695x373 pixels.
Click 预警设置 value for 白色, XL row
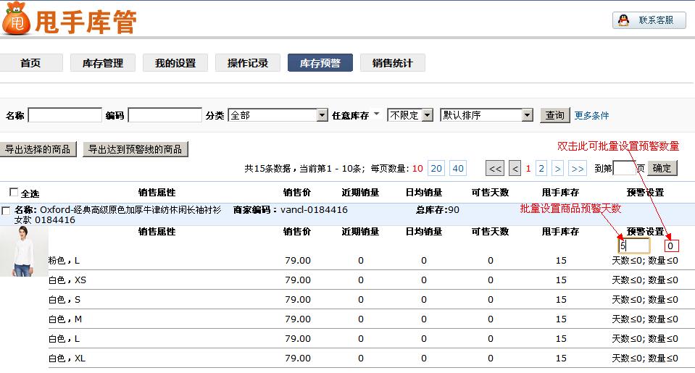[645, 358]
